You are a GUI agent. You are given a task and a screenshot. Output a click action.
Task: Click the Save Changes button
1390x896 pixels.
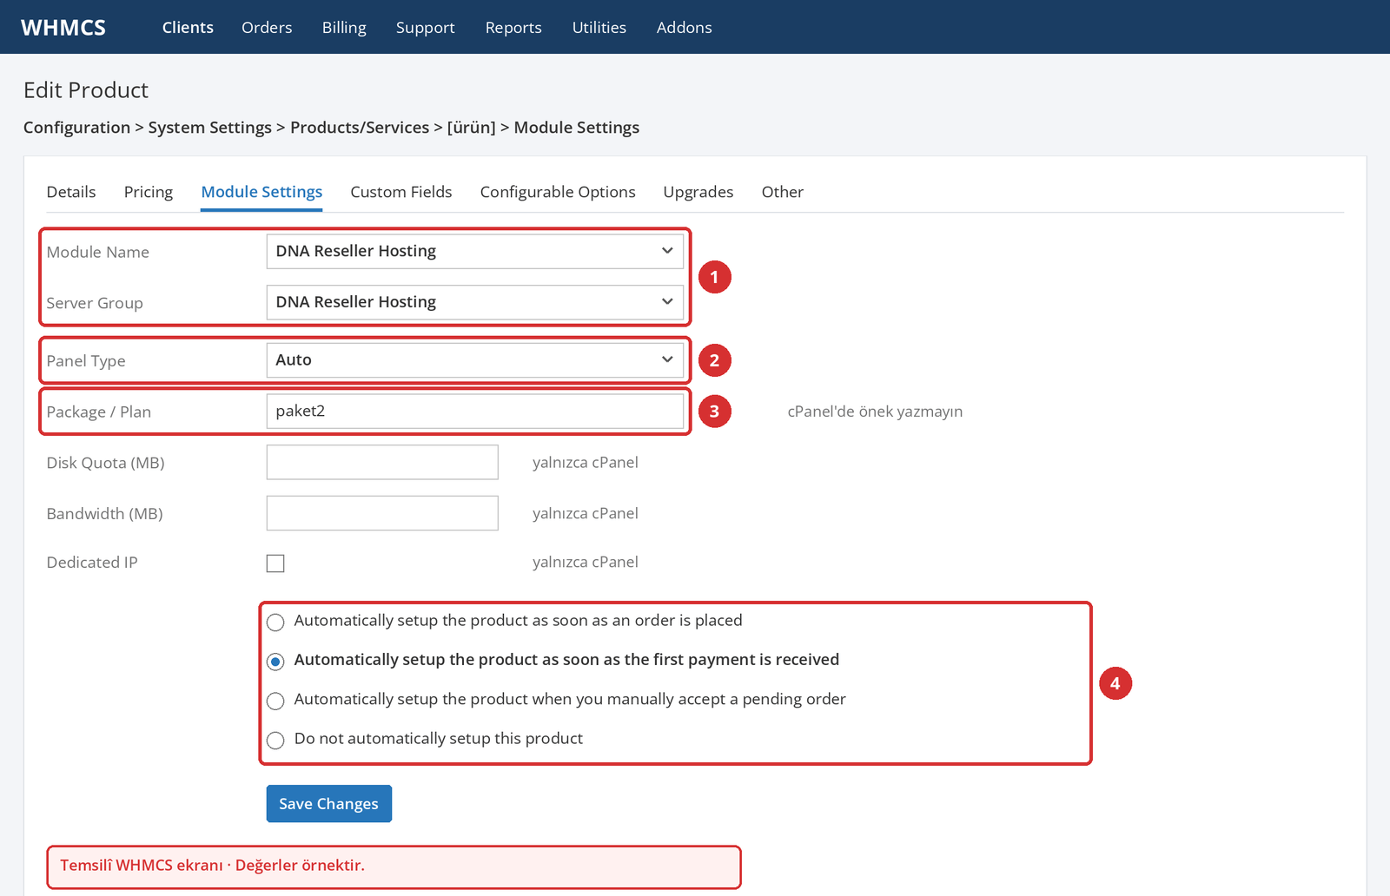pyautogui.click(x=329, y=804)
